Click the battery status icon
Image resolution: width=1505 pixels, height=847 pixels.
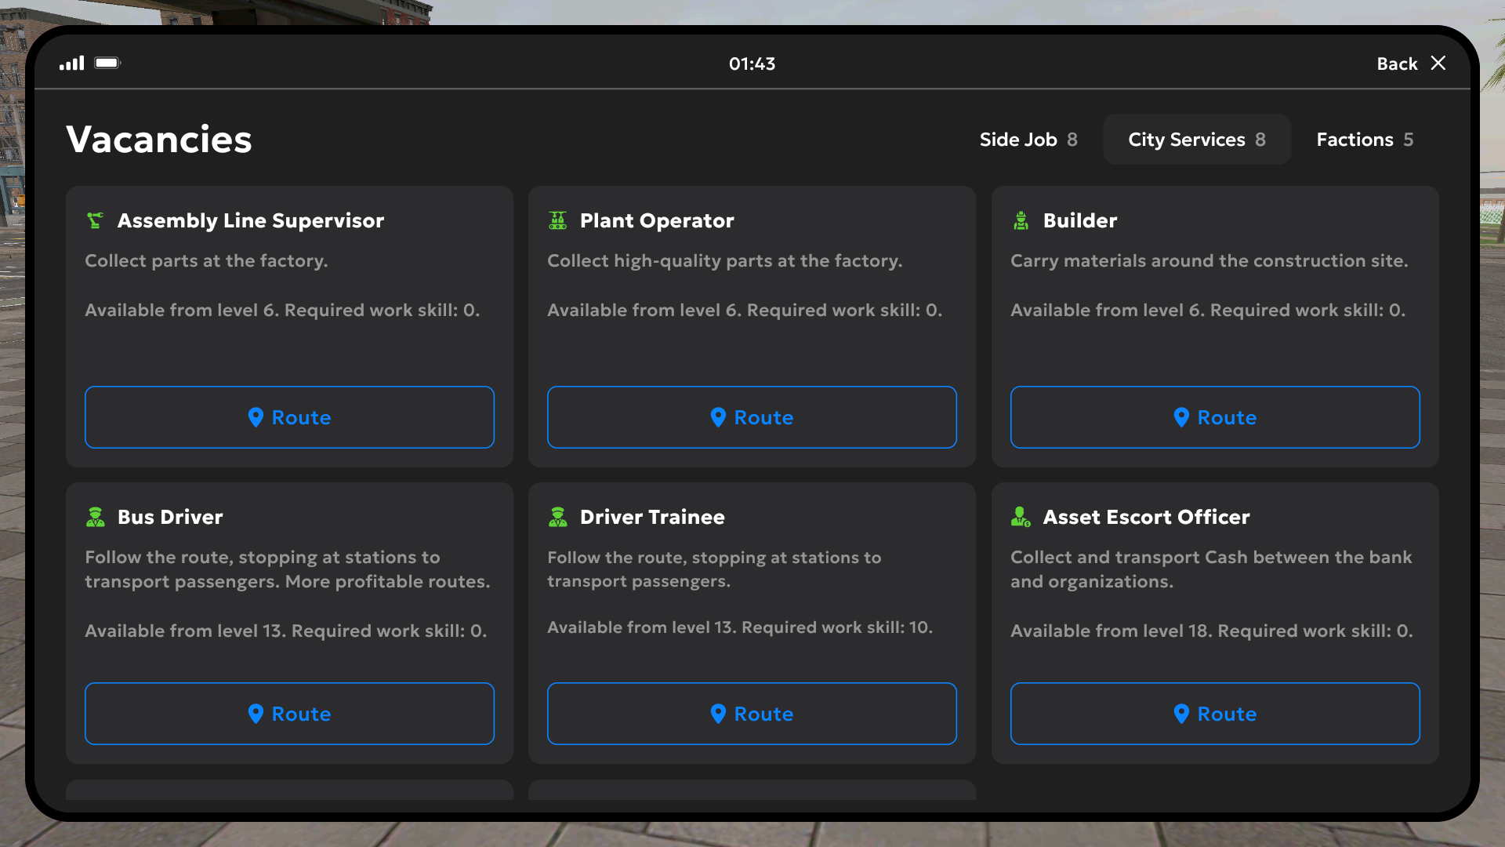107,63
